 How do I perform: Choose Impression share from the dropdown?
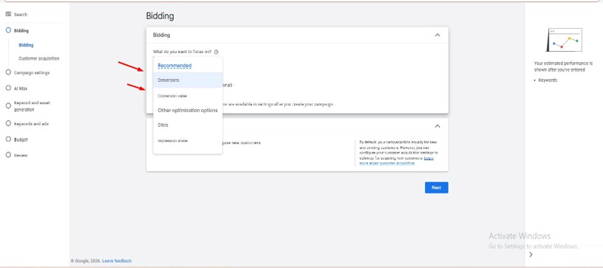[188, 141]
